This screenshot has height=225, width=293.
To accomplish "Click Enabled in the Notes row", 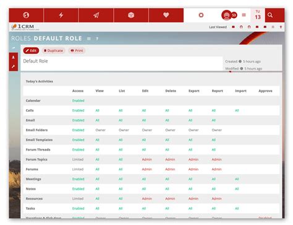I will pyautogui.click(x=79, y=189).
